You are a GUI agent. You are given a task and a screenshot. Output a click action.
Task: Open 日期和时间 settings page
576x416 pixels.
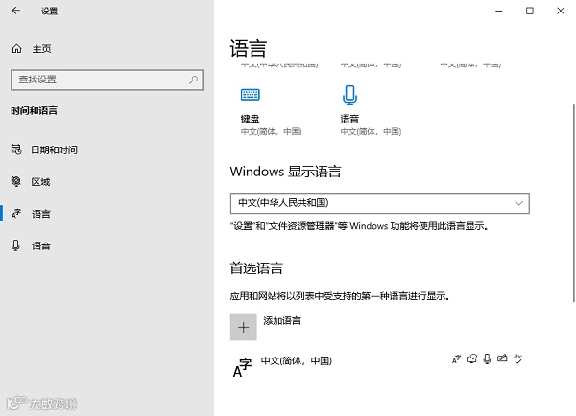(x=54, y=150)
